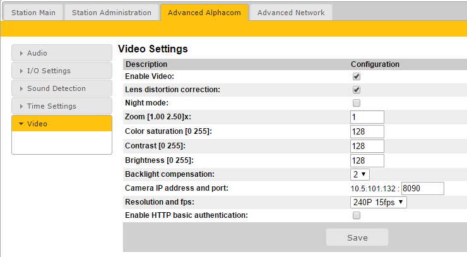Focus the Color saturation input field
467x257 pixels.
[367, 131]
